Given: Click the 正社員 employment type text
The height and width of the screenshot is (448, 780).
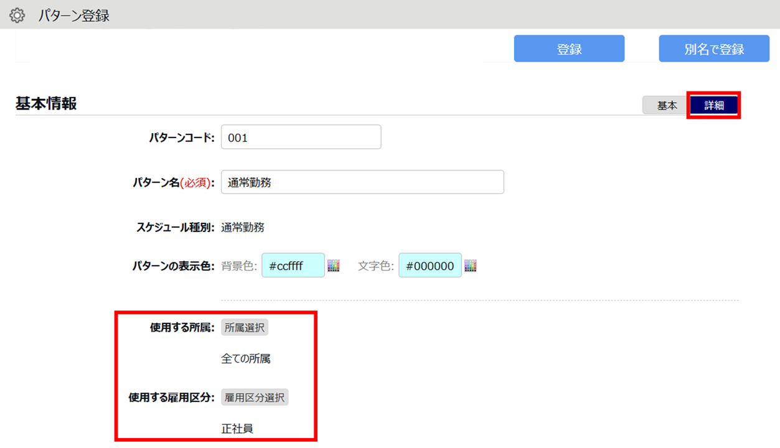Looking at the screenshot, I should 237,429.
